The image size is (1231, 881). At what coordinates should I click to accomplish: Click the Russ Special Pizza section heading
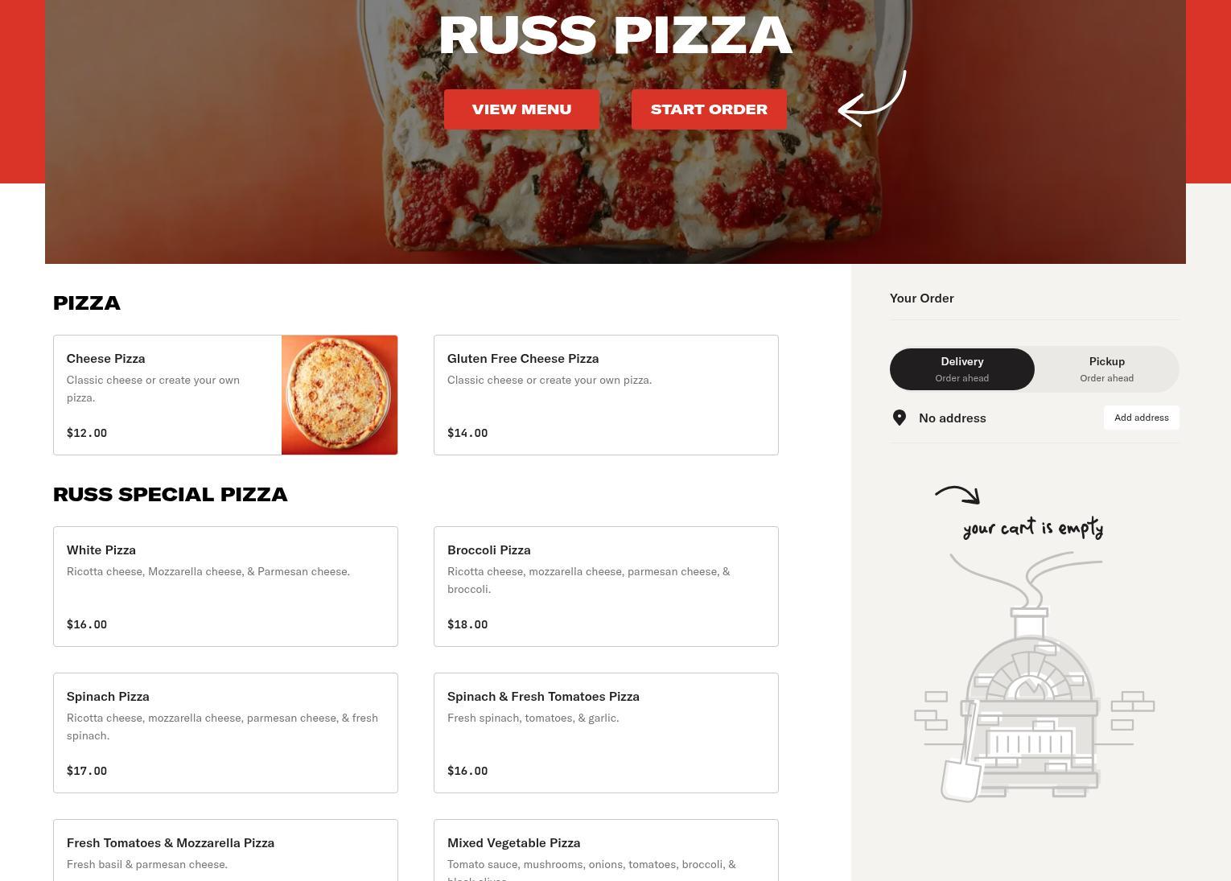(170, 495)
